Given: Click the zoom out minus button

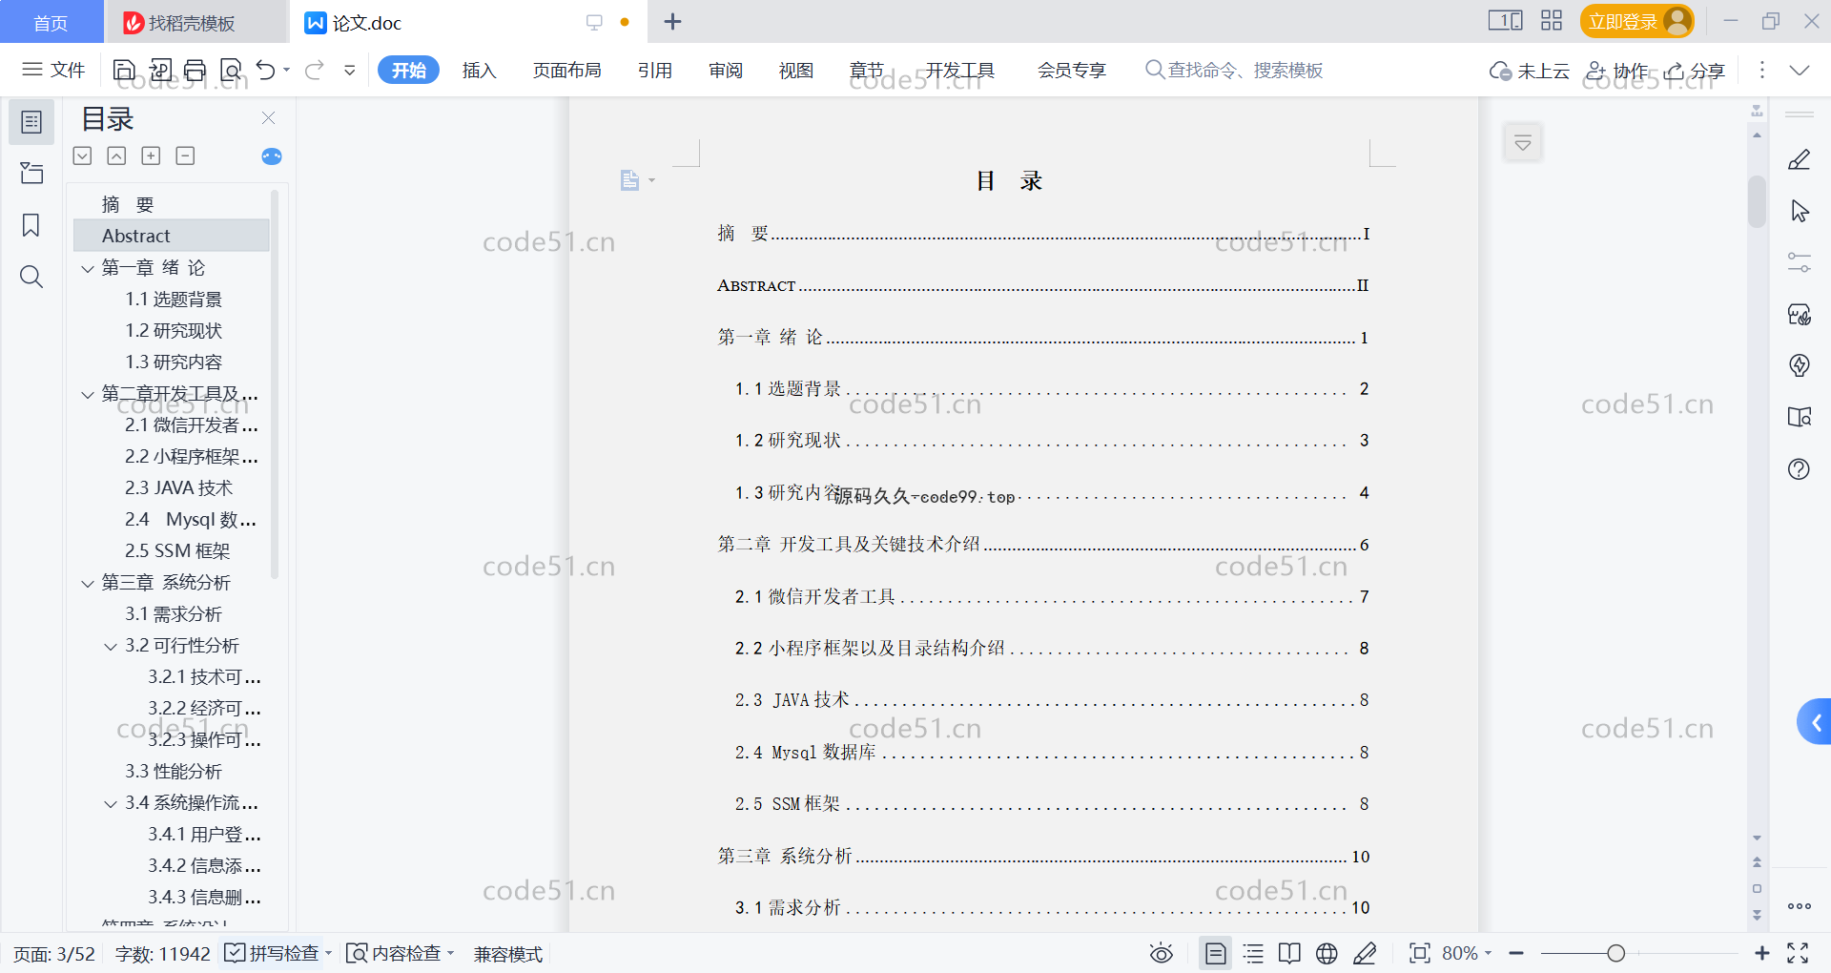Looking at the screenshot, I should 1516,953.
